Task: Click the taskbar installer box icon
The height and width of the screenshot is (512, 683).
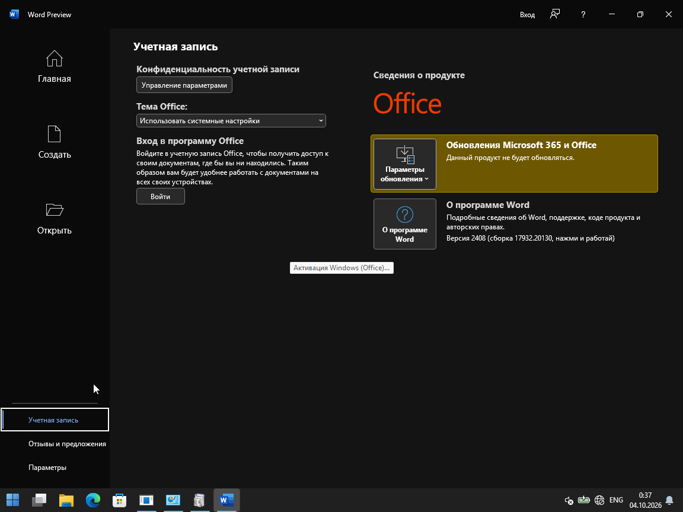Action: pyautogui.click(x=199, y=500)
